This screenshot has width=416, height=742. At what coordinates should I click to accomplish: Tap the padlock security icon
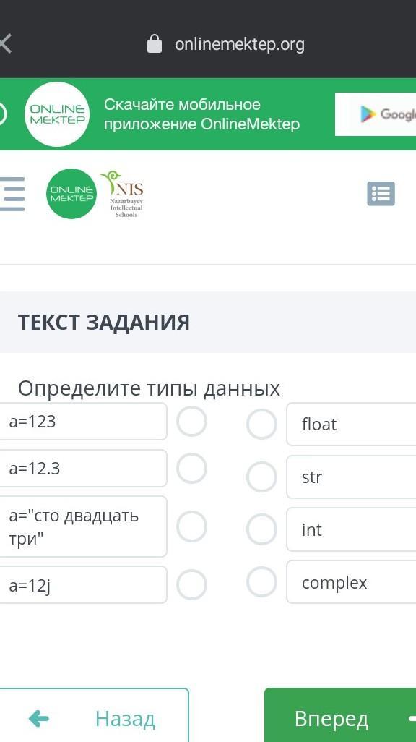(155, 44)
